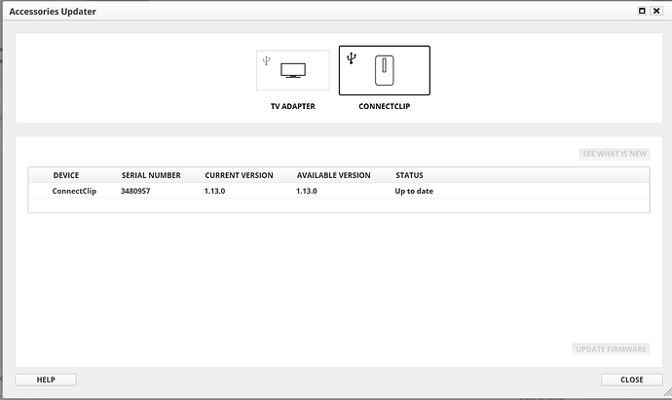Select the ConnectClip row device cell
The height and width of the screenshot is (400, 672).
click(74, 191)
